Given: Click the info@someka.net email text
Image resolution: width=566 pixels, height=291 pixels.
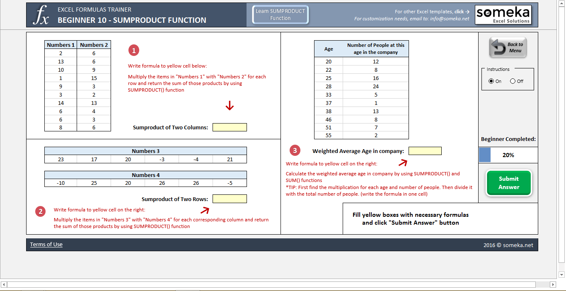Looking at the screenshot, I should click(x=450, y=19).
